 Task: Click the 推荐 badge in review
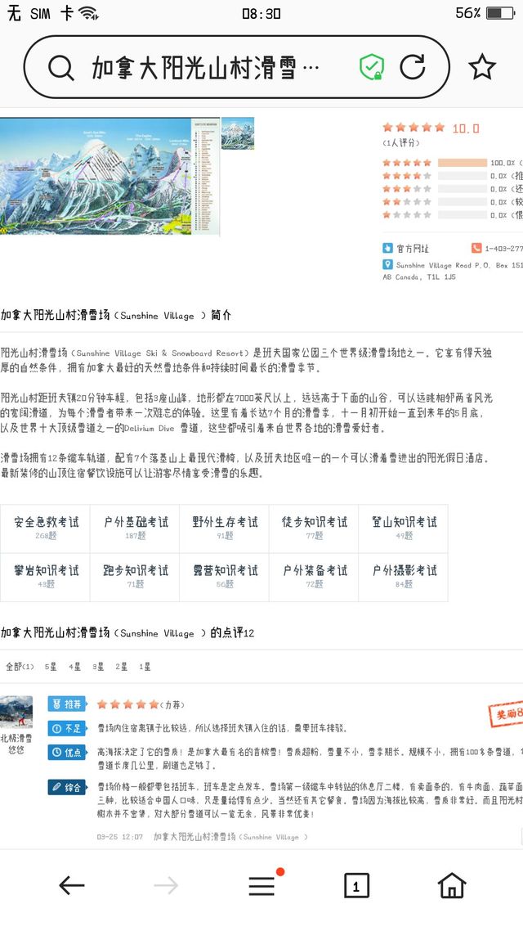67,704
